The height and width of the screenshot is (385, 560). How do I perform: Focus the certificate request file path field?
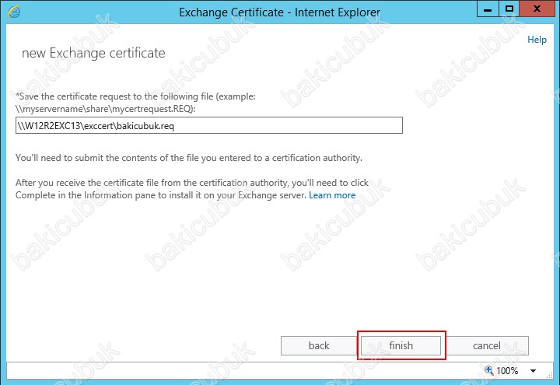pyautogui.click(x=209, y=125)
